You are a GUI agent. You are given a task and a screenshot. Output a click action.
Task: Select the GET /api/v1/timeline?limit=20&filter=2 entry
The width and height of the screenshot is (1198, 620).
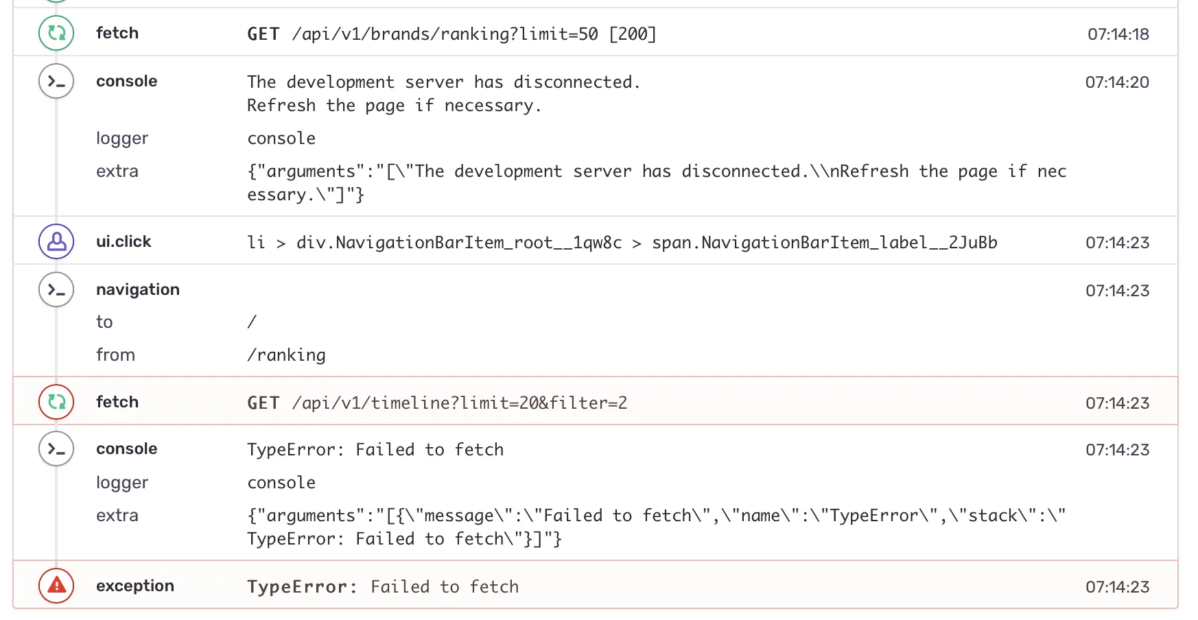[437, 403]
